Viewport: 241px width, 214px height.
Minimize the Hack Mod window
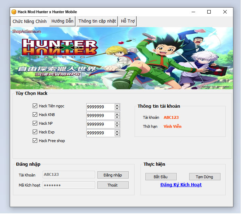tap(193, 12)
